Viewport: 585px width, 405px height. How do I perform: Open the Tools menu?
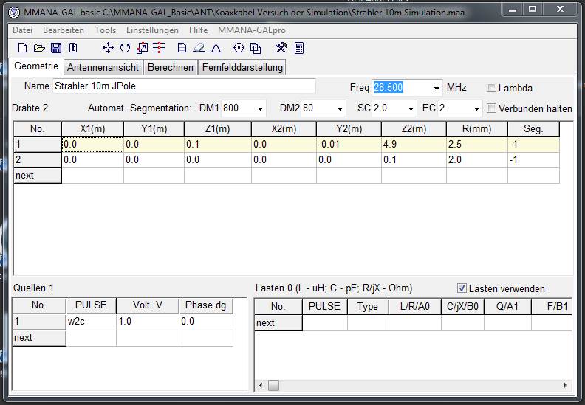click(x=105, y=30)
